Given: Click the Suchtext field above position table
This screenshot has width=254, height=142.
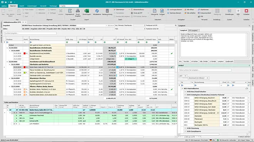Looking at the screenshot, I should pos(30,33).
